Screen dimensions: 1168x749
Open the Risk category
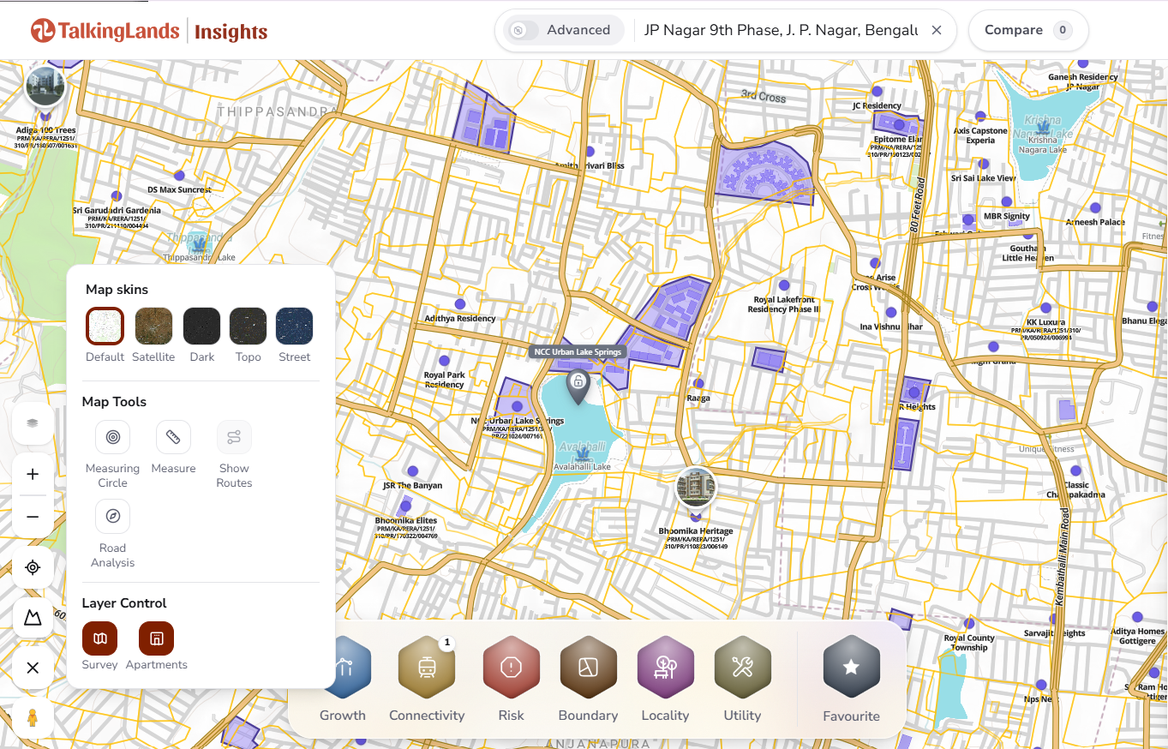(x=512, y=668)
